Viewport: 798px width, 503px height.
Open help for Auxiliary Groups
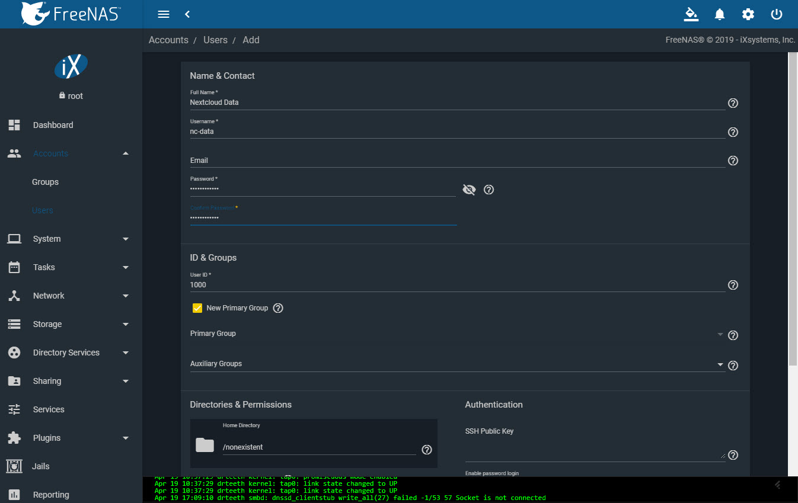[733, 366]
